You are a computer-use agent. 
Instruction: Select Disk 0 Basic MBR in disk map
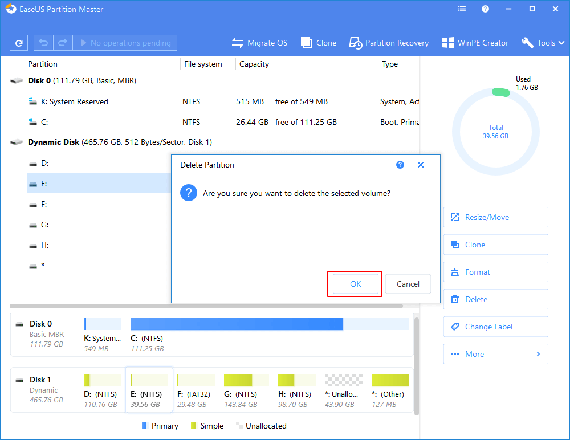click(x=44, y=334)
